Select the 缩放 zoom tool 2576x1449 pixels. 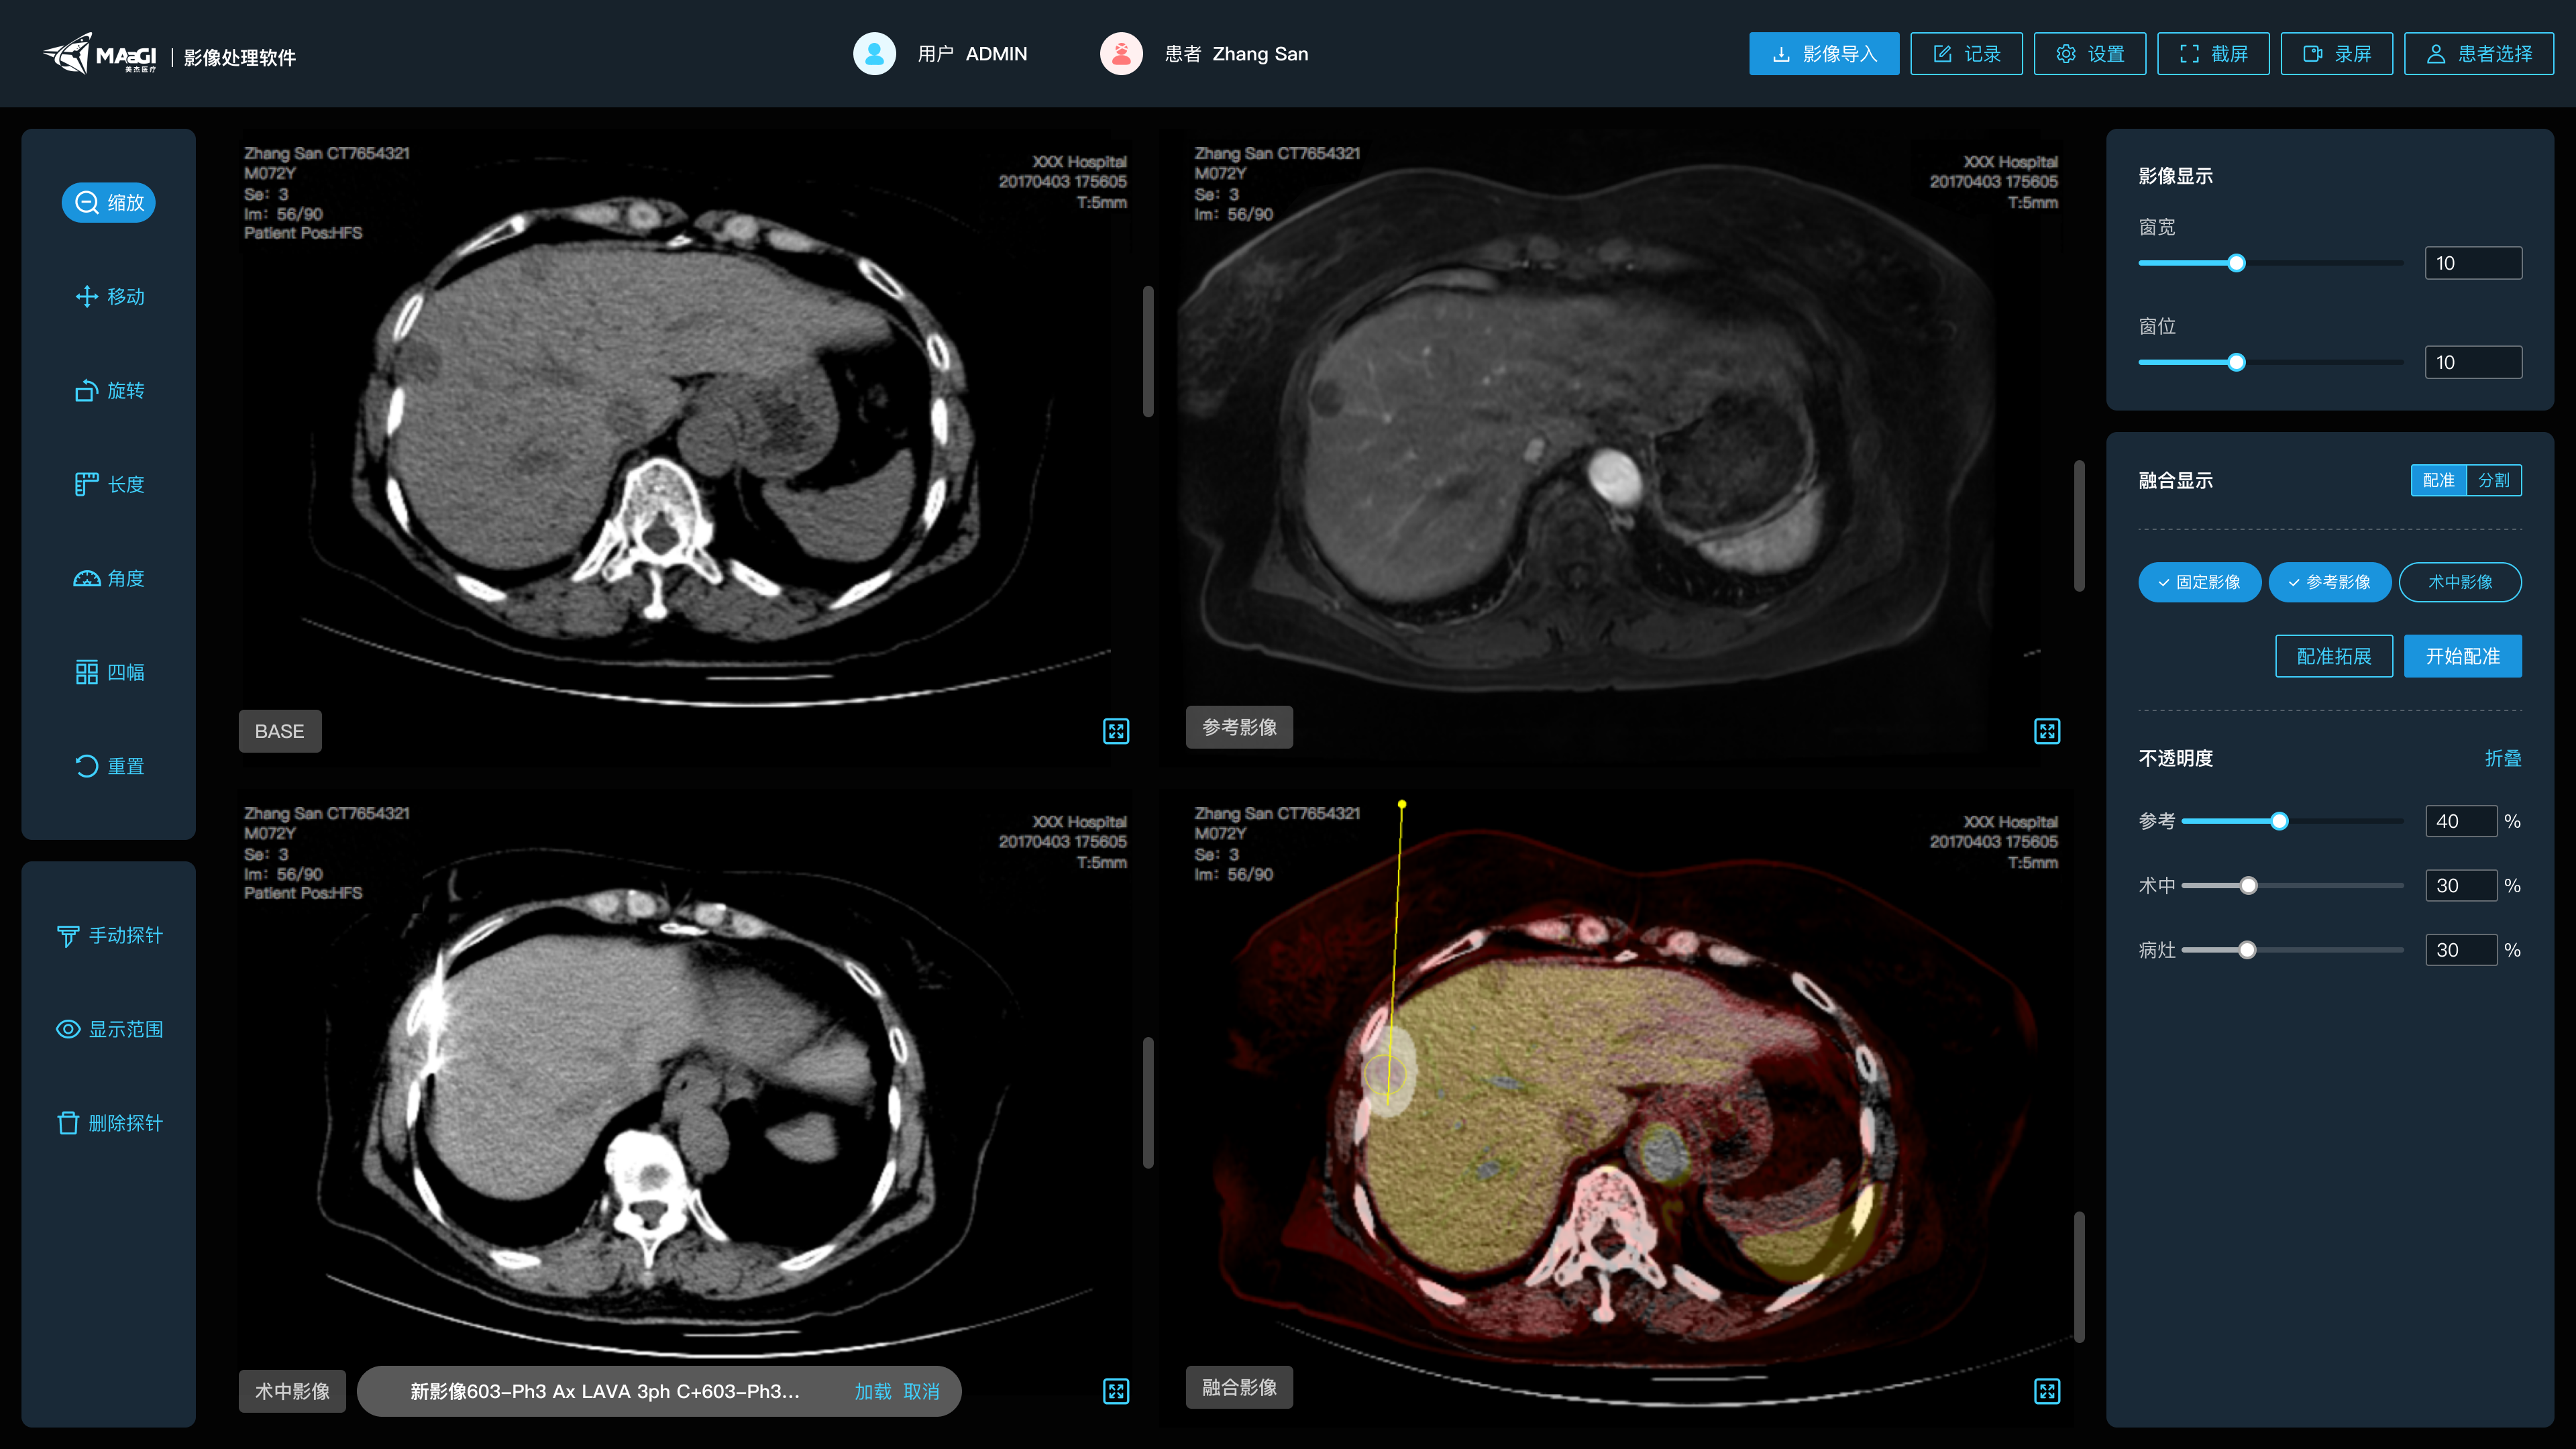[x=108, y=203]
